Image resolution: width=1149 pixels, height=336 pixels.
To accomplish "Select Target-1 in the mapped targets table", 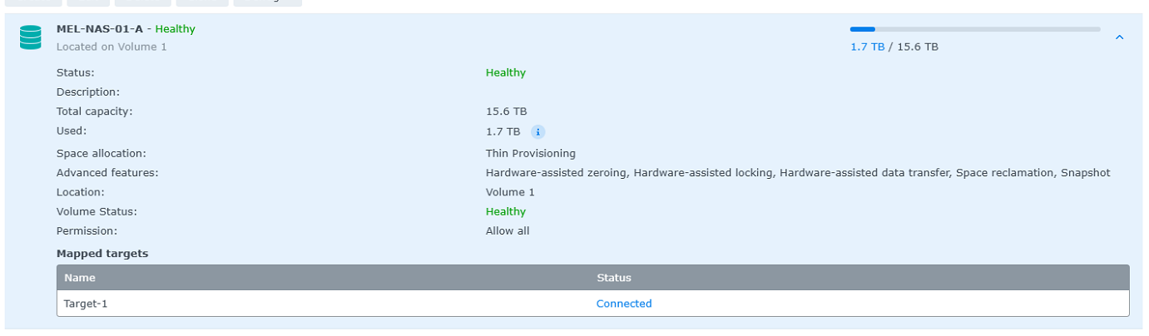I will tap(86, 304).
